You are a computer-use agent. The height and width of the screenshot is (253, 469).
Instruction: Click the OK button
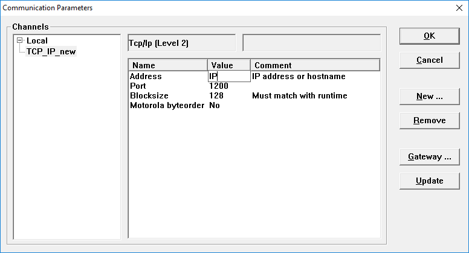point(429,36)
